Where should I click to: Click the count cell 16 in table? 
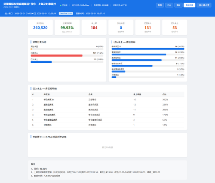[x=135, y=100]
